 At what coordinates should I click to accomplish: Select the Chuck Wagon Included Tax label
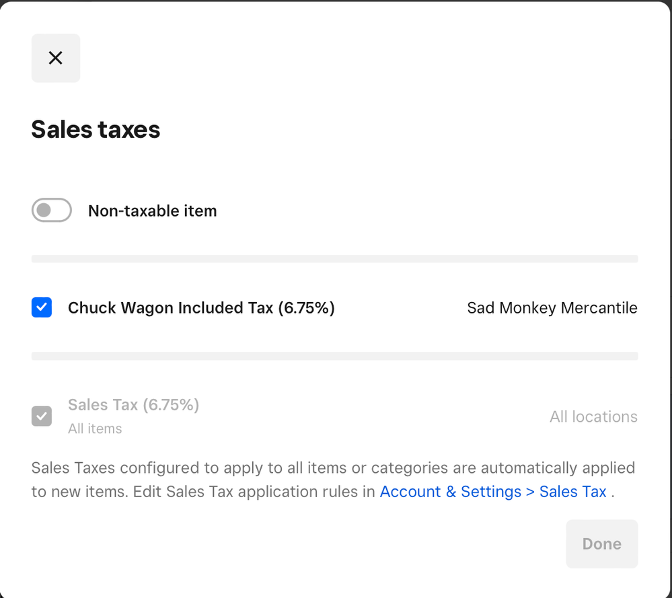pyautogui.click(x=201, y=308)
